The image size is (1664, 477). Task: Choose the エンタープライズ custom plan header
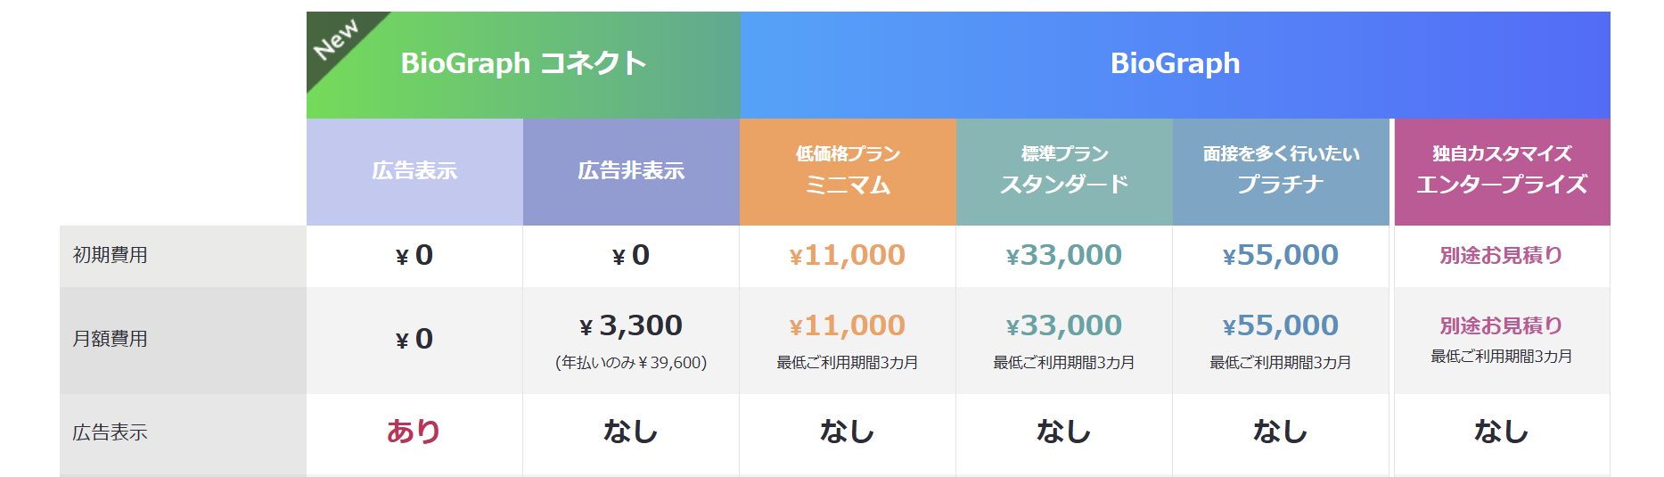pos(1502,171)
